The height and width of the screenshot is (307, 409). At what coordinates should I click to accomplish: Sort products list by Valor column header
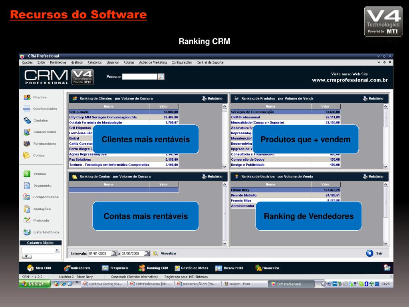326,106
